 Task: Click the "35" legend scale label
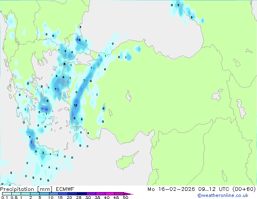point(97,197)
